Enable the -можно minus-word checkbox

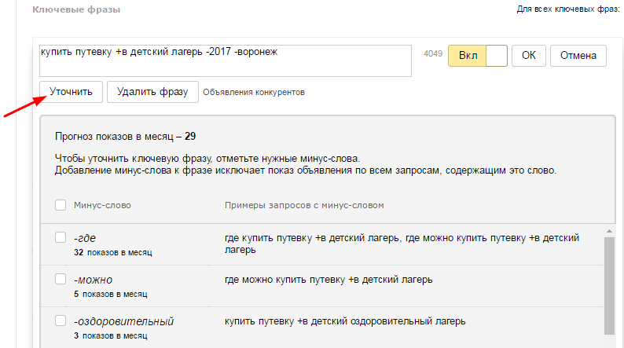pos(61,279)
